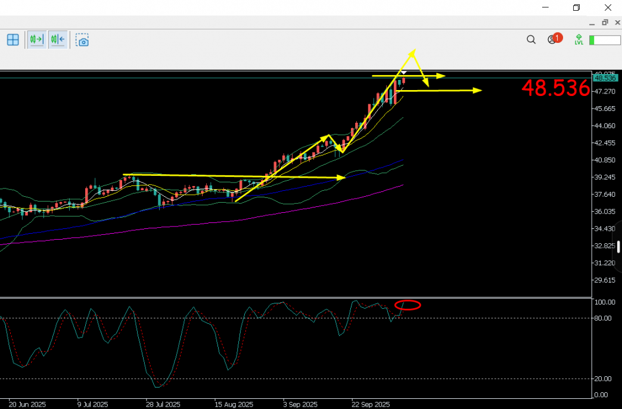Click the 80.00 level on the indicator scale

(603, 318)
